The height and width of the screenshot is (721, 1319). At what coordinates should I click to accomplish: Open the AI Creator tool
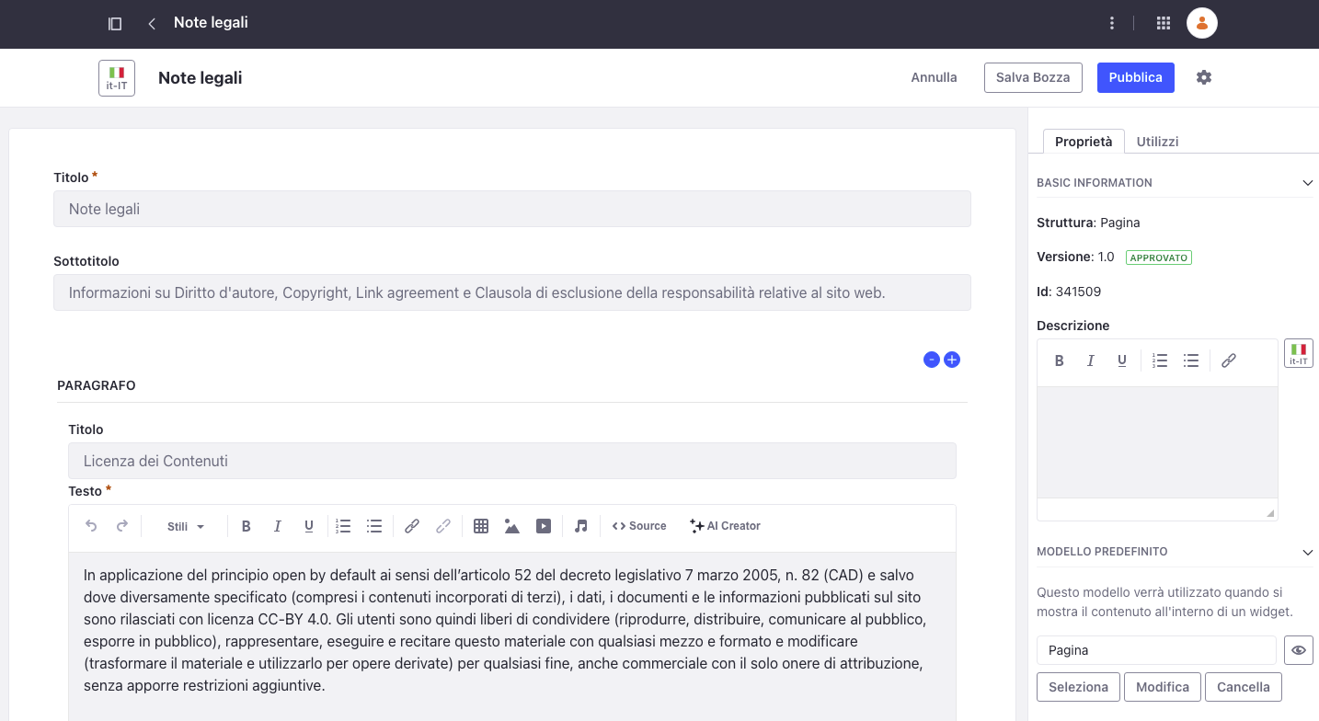[x=725, y=526]
